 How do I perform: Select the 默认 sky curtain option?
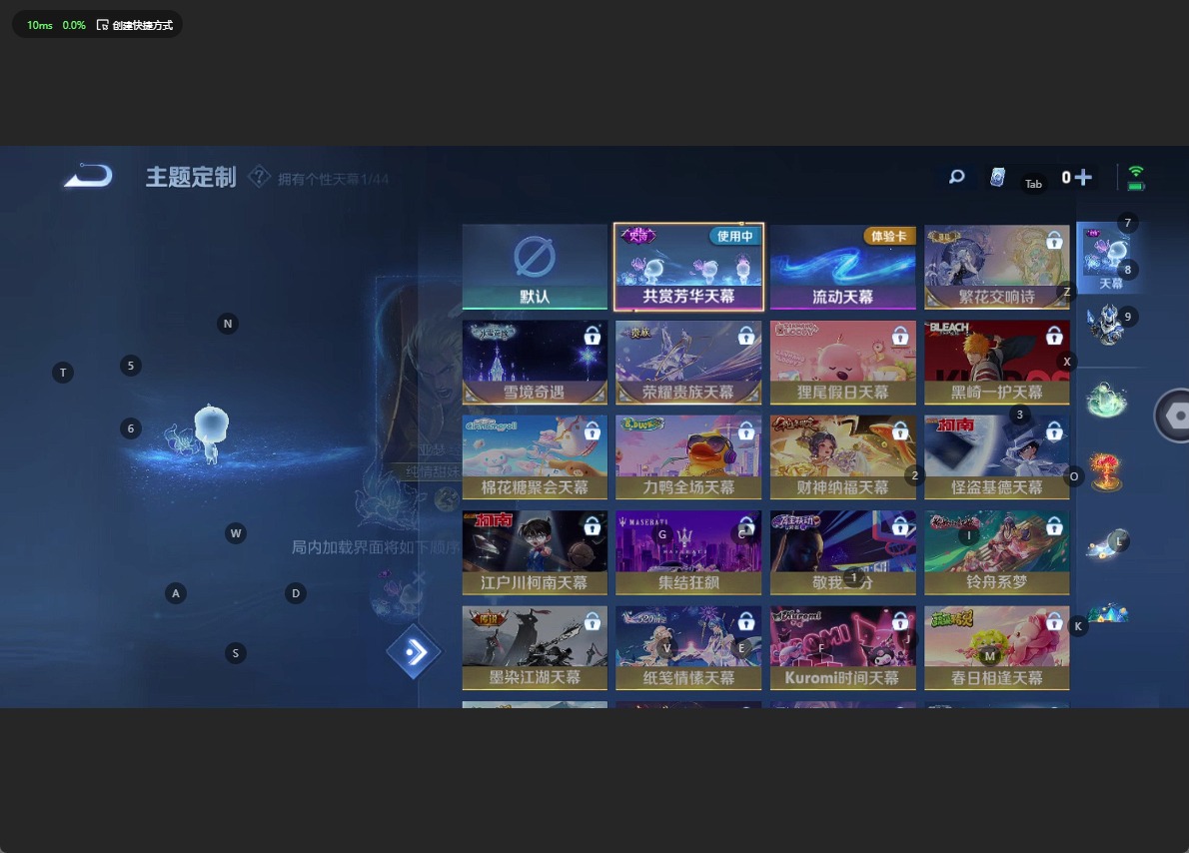535,266
